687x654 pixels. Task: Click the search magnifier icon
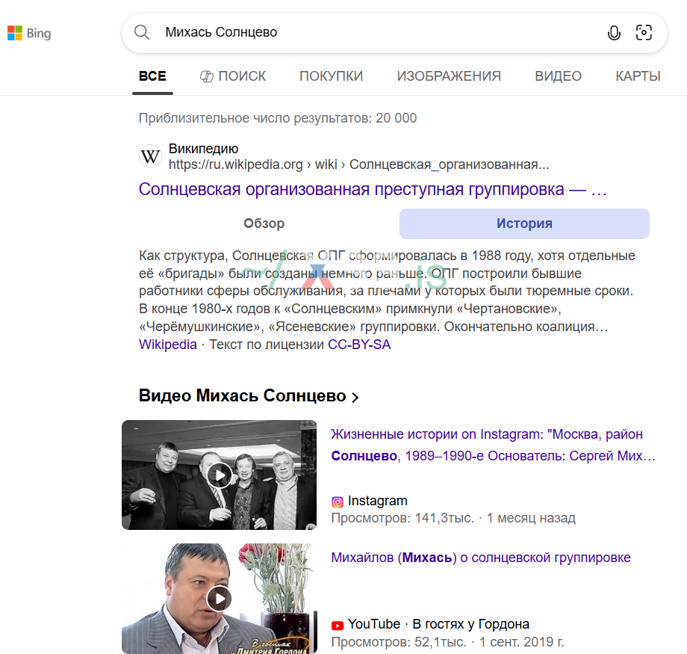(x=142, y=33)
